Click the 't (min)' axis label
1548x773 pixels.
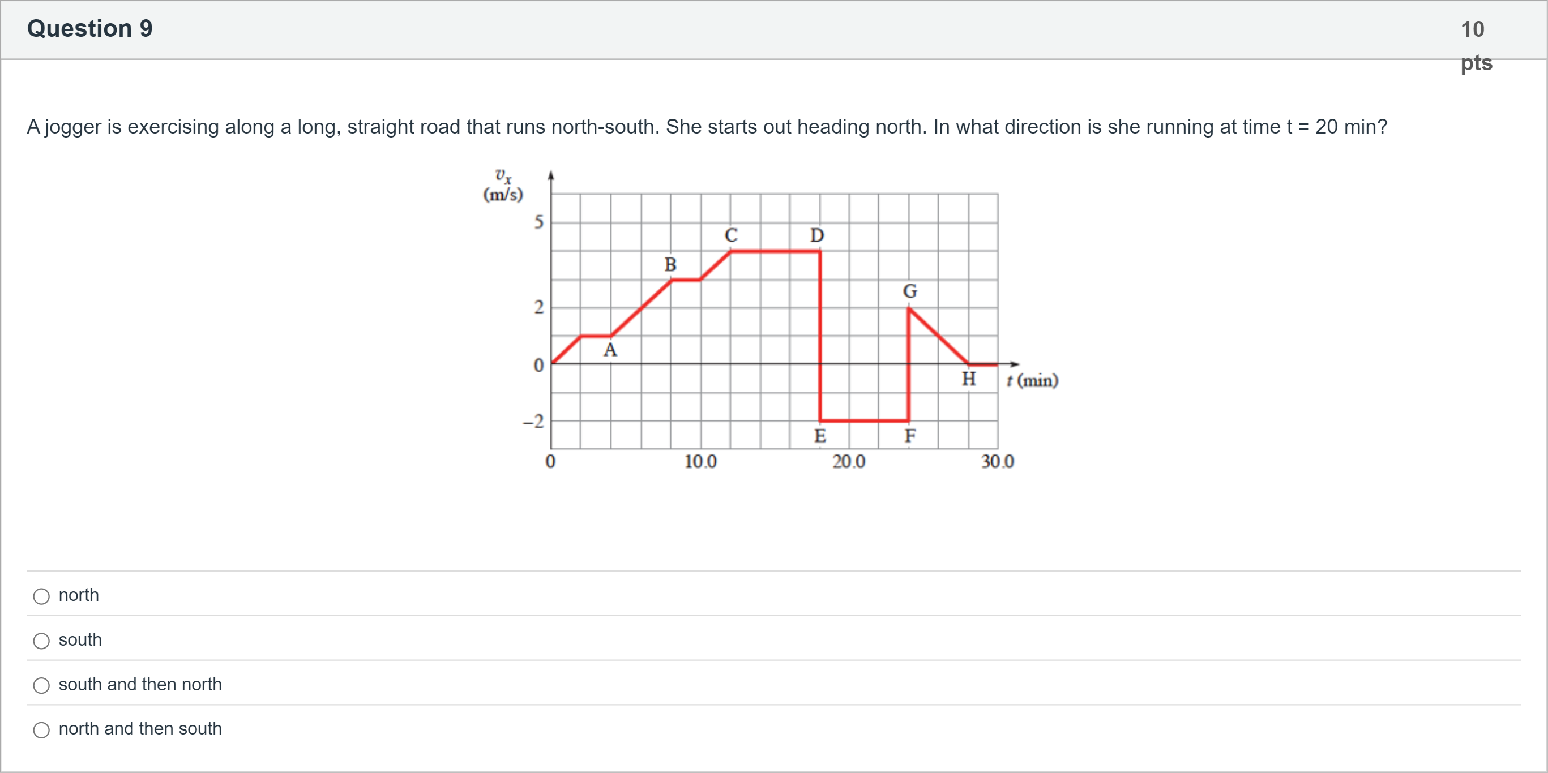(1032, 380)
